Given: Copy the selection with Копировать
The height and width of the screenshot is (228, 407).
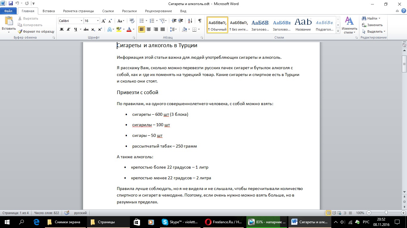Looking at the screenshot, I should [30, 25].
